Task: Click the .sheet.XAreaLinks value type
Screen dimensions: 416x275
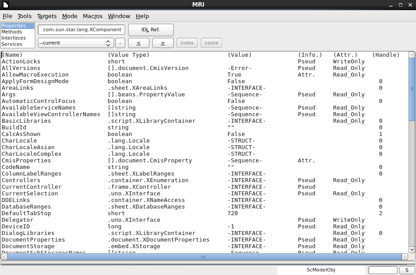Action: click(137, 88)
